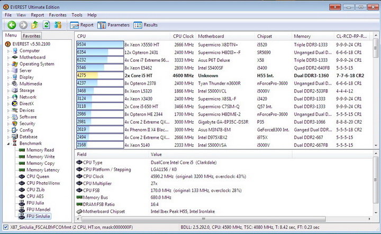Switch to the Favorites tab
381x234 pixels.
point(31,36)
